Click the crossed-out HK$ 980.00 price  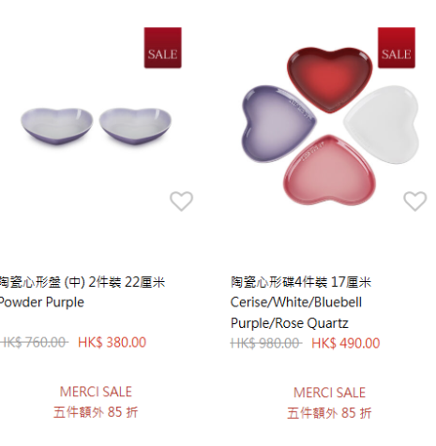click(x=266, y=343)
